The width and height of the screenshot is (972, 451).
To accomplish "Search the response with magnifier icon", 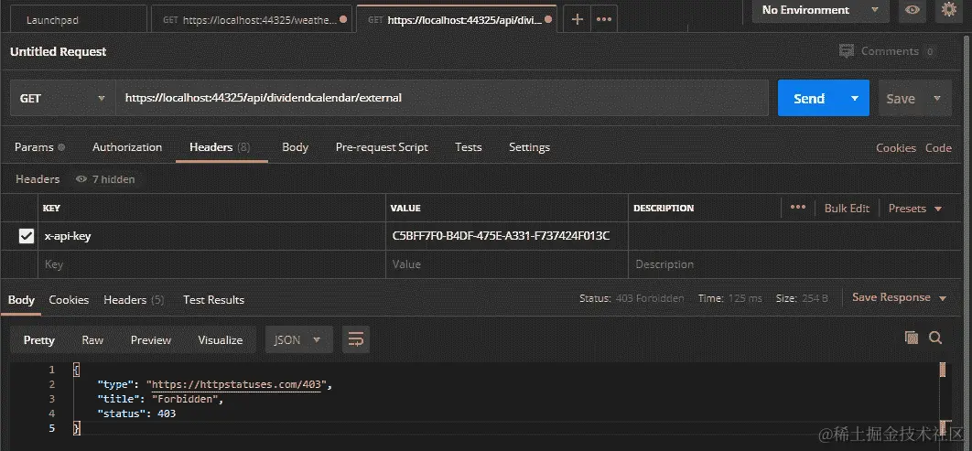I will point(935,338).
